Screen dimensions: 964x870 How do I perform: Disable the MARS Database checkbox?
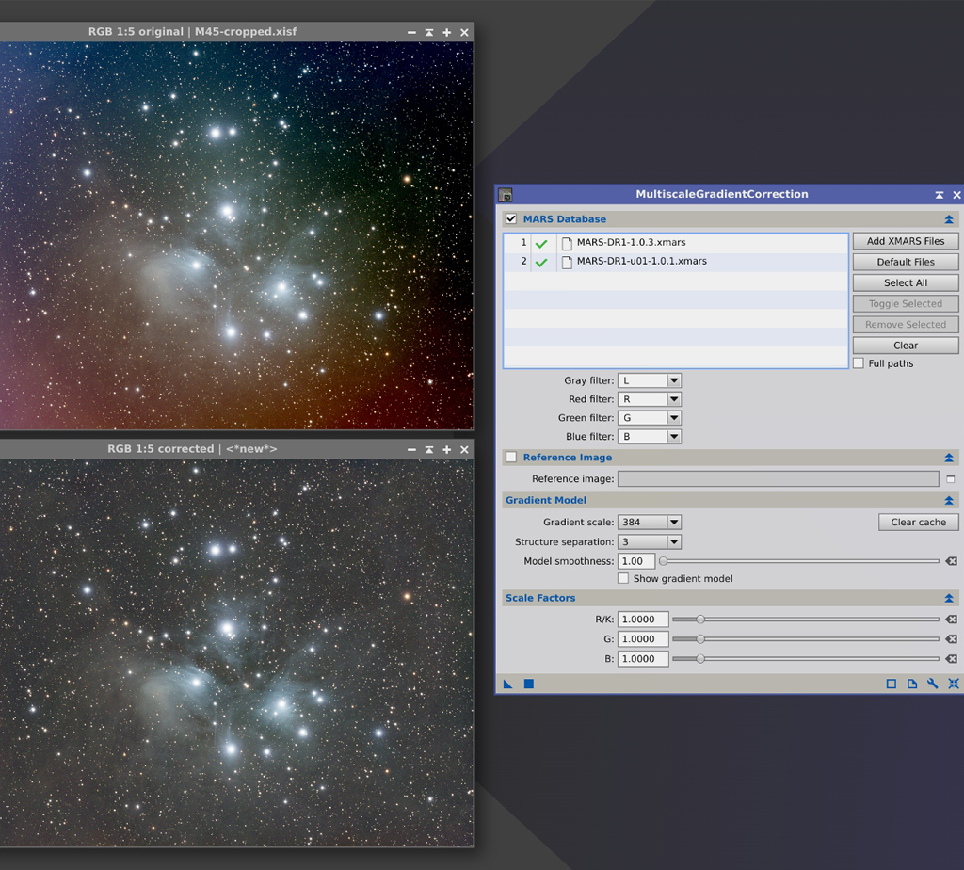[511, 218]
